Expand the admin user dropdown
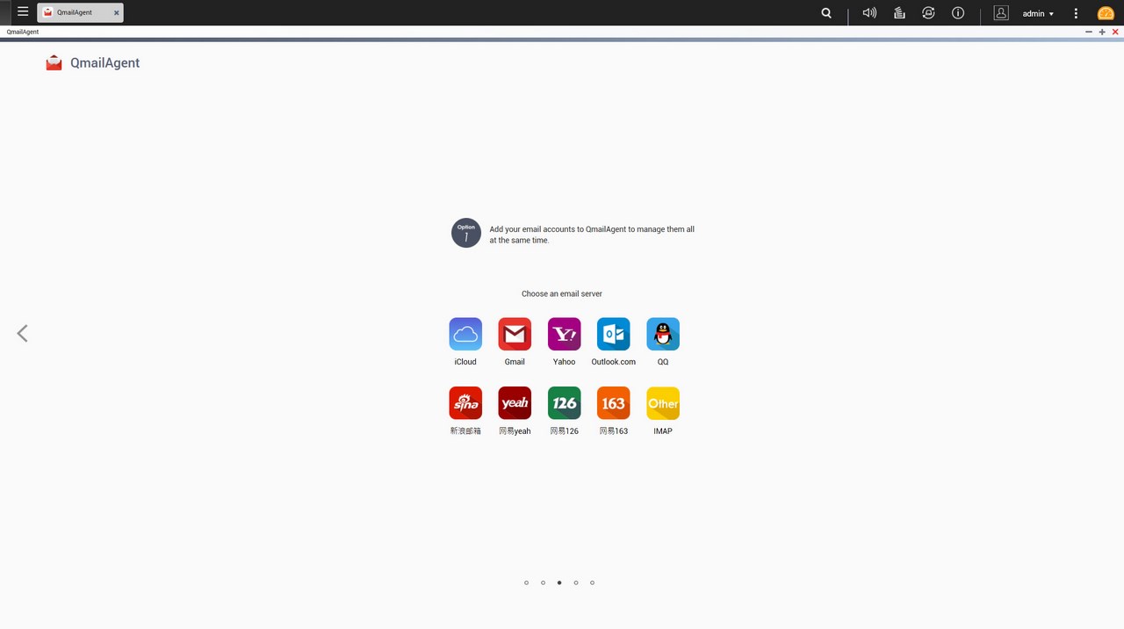 point(1038,13)
